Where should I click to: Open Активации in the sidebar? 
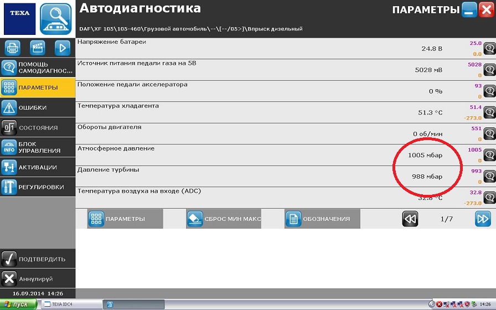tap(38, 167)
